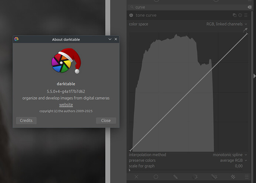Image resolution: width=256 pixels, height=183 pixels.
Task: Close About darktable with title bar X
Action: [x=116, y=39]
